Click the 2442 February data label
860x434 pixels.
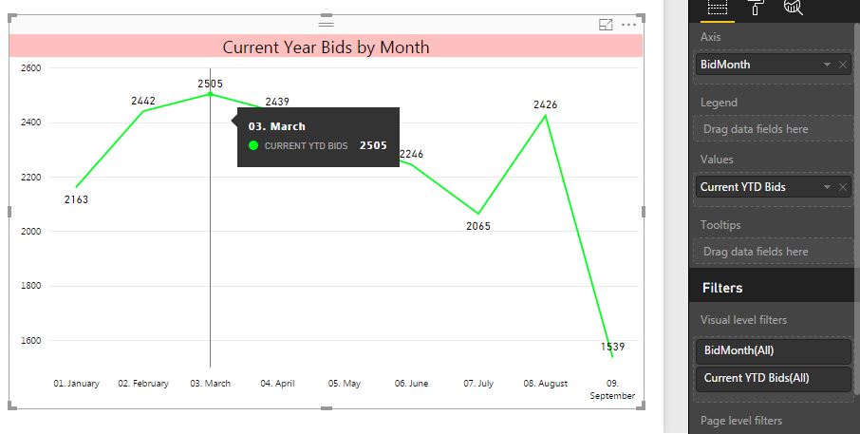(143, 101)
